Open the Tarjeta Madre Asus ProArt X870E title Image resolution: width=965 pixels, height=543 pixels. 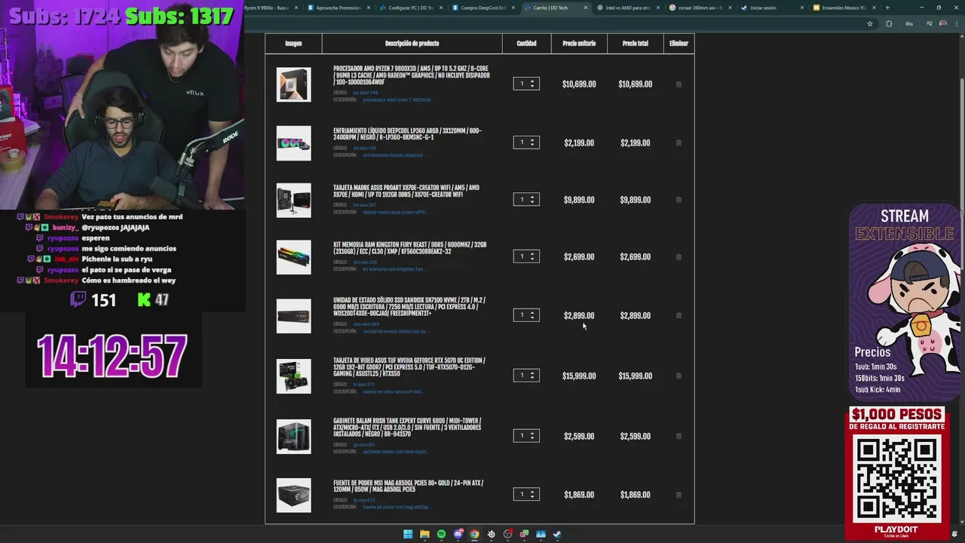tap(406, 191)
